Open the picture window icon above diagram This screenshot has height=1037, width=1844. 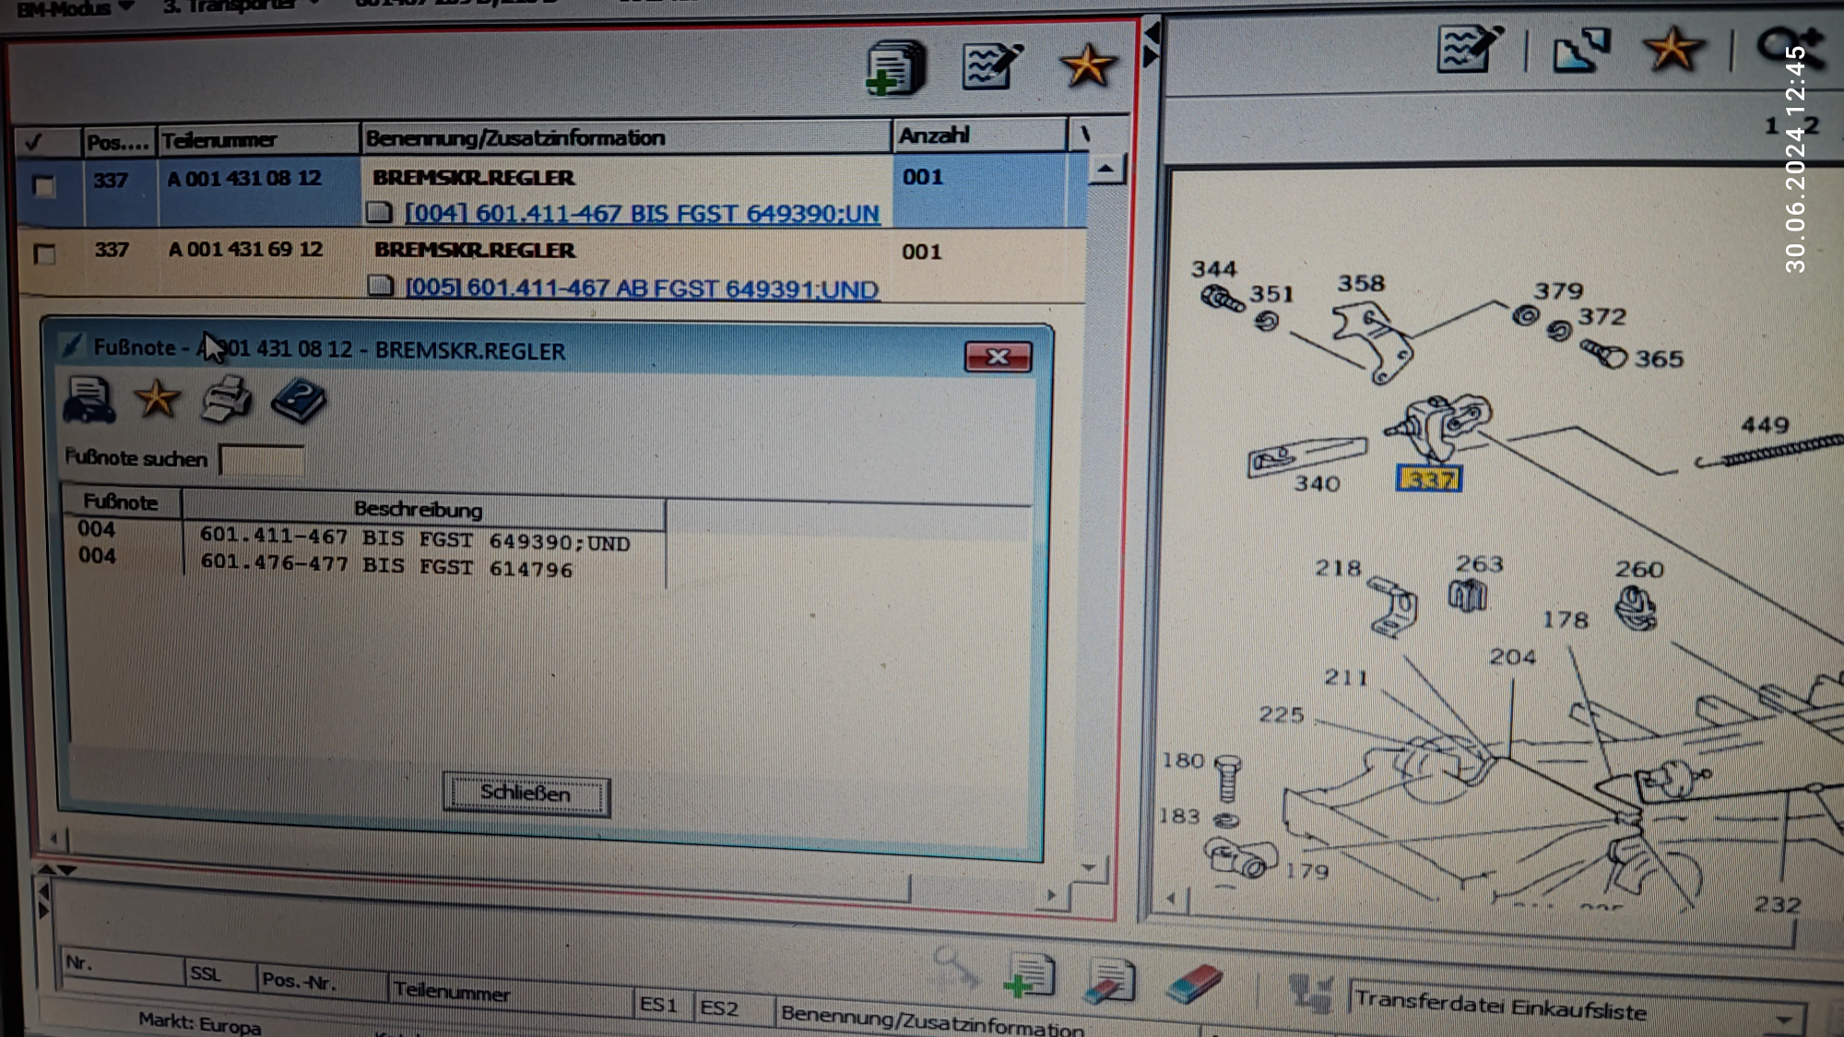pos(1580,50)
